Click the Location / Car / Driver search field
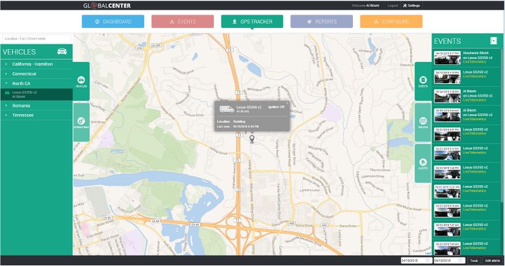Image resolution: width=505 pixels, height=266 pixels. pos(36,39)
